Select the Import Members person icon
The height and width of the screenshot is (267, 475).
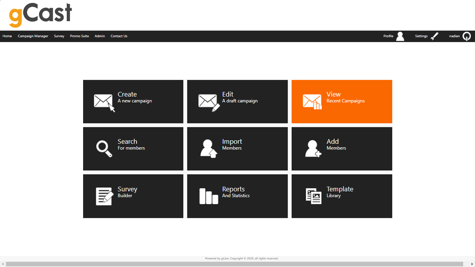pyautogui.click(x=208, y=148)
